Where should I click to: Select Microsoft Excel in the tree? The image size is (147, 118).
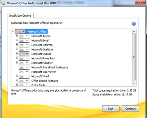(40, 40)
